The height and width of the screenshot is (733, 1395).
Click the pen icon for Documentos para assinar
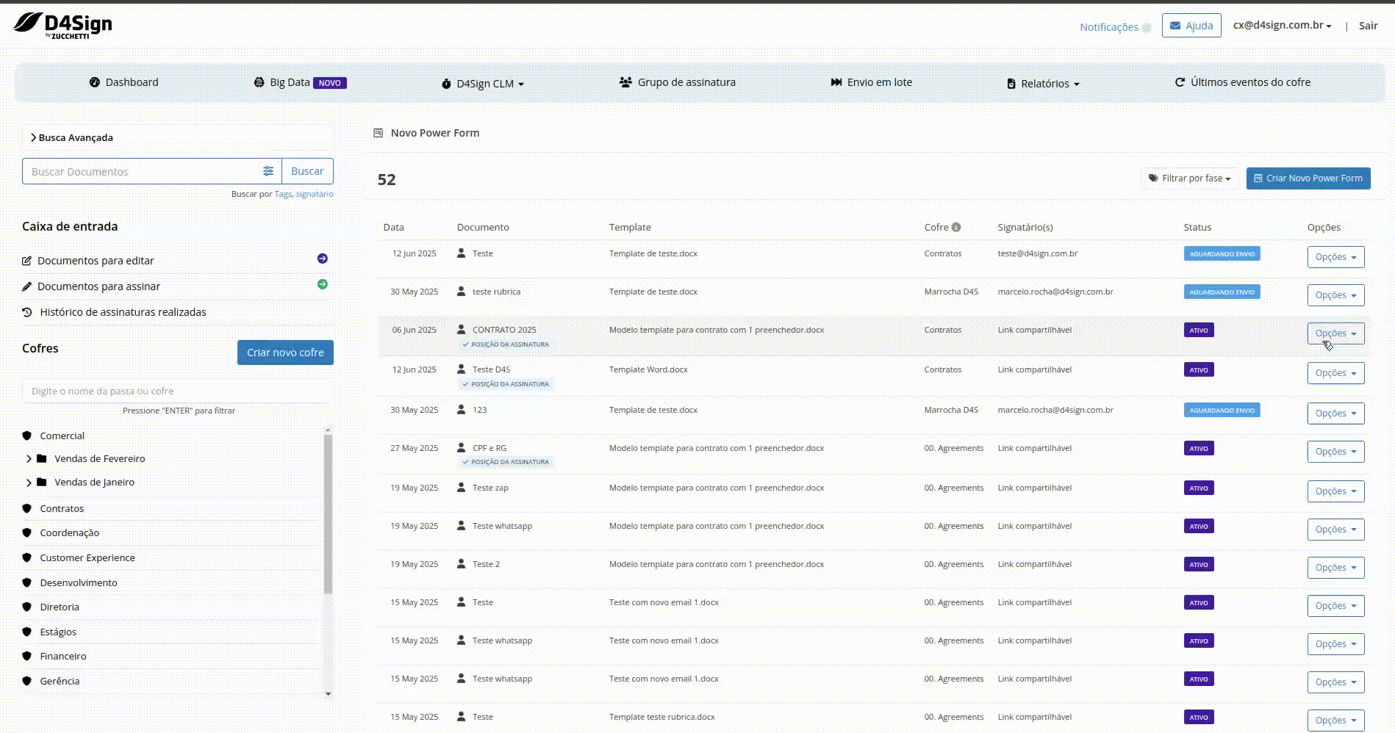[x=27, y=286]
